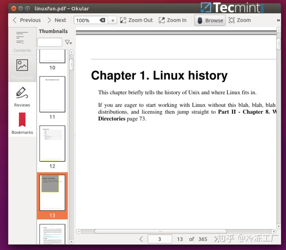Go to Previous page via toolbar
286x250 pixels.
pyautogui.click(x=26, y=20)
